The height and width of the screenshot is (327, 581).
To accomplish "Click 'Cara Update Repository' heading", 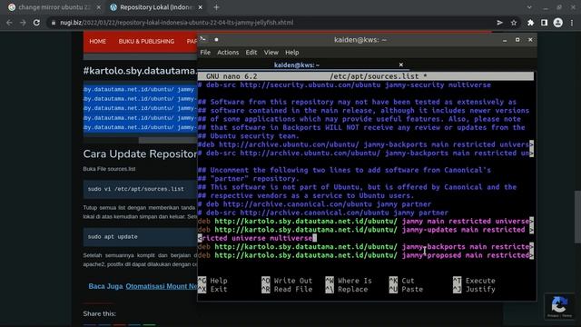I will coord(140,154).
